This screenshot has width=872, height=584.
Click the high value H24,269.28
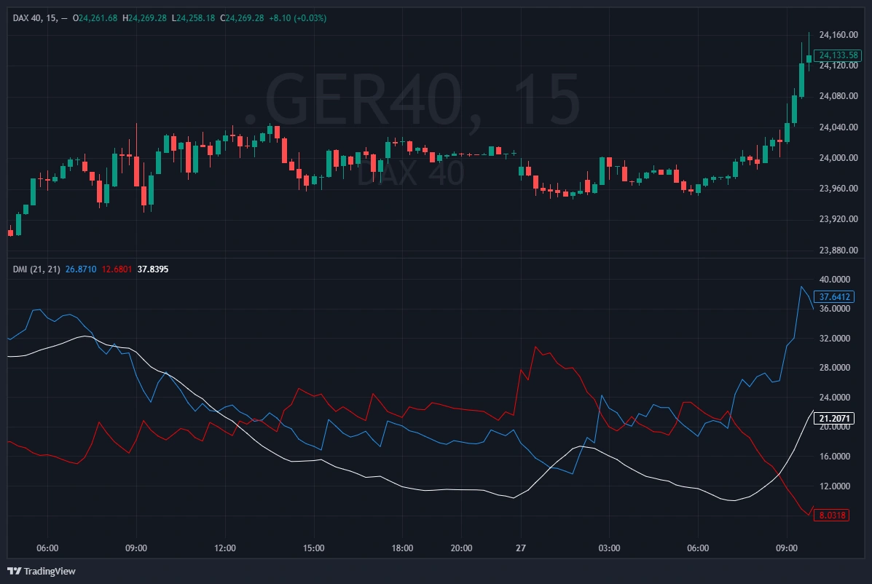(144, 17)
